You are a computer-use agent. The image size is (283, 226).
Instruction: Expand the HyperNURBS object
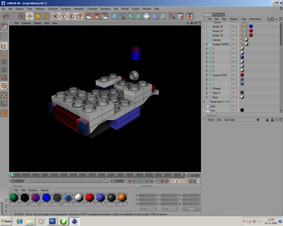pyautogui.click(x=207, y=75)
